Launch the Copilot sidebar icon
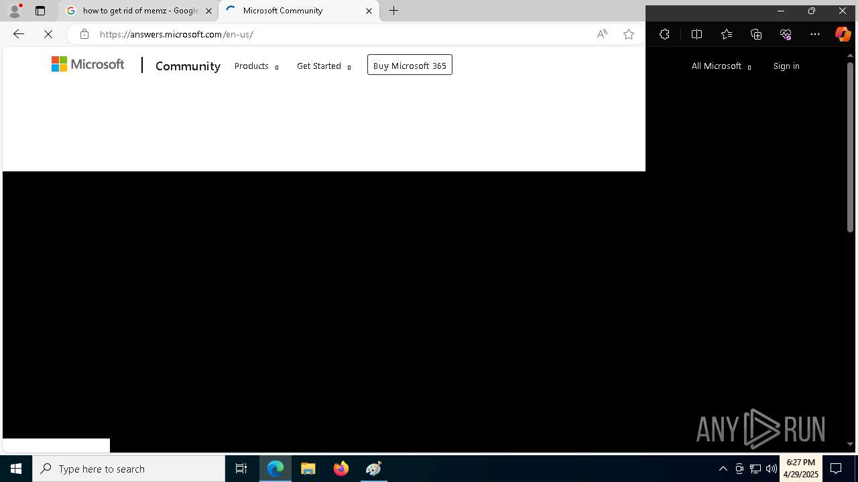Screen dimensions: 858x482 (843, 34)
